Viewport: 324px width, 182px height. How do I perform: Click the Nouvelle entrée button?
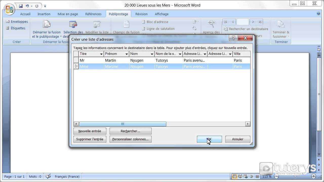click(90, 131)
